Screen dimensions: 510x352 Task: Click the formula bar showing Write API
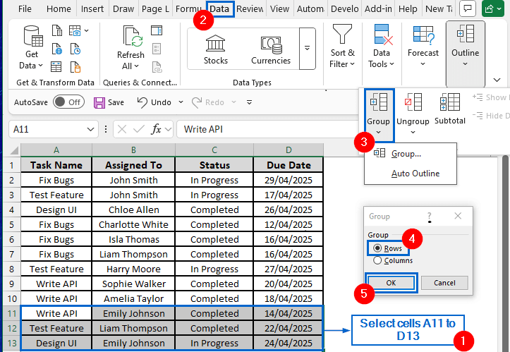267,130
